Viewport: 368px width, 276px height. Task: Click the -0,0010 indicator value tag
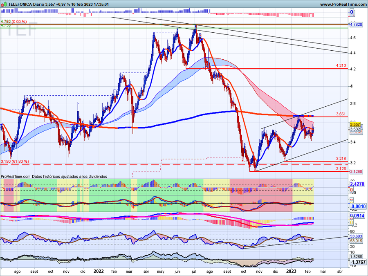pos(358,206)
